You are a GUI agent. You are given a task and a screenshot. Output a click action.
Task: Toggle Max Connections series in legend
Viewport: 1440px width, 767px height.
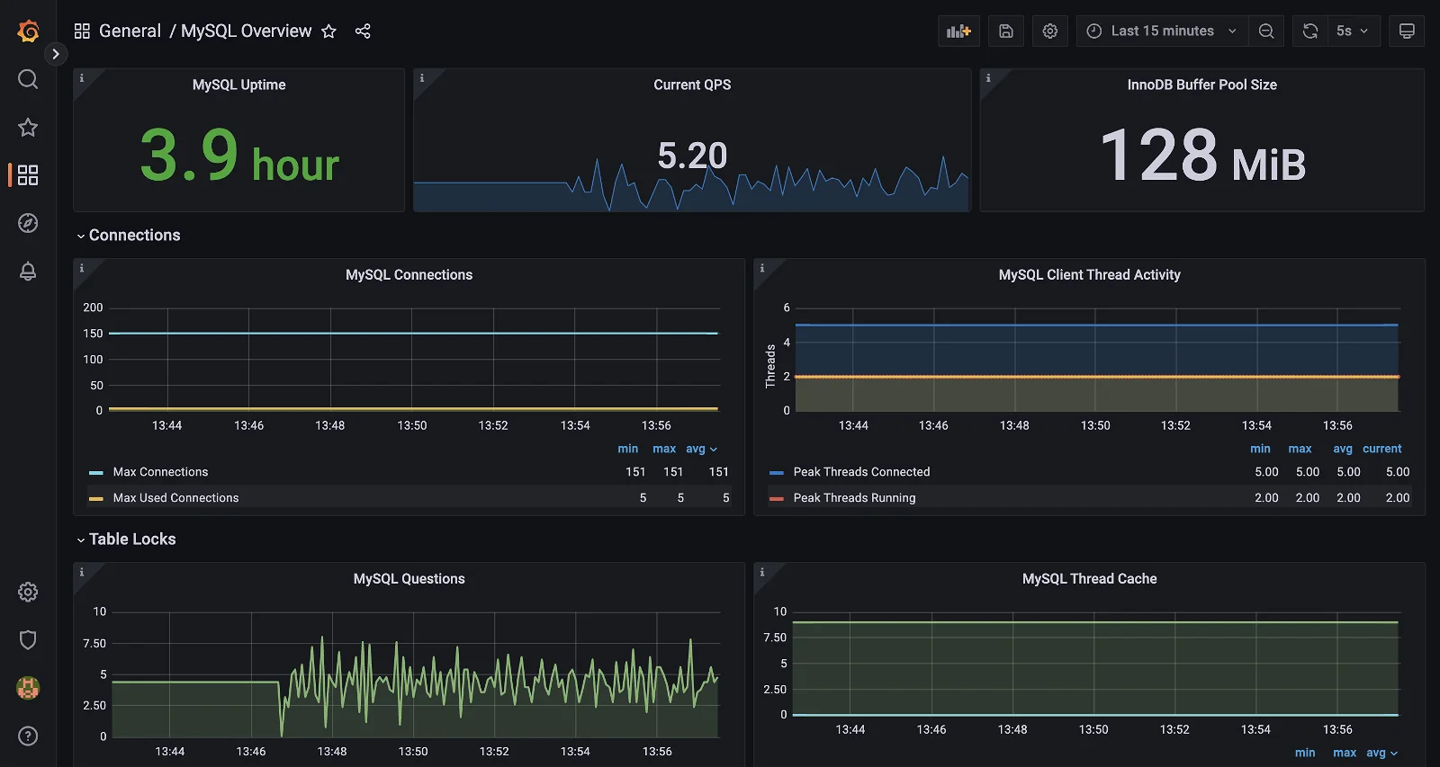(x=160, y=472)
